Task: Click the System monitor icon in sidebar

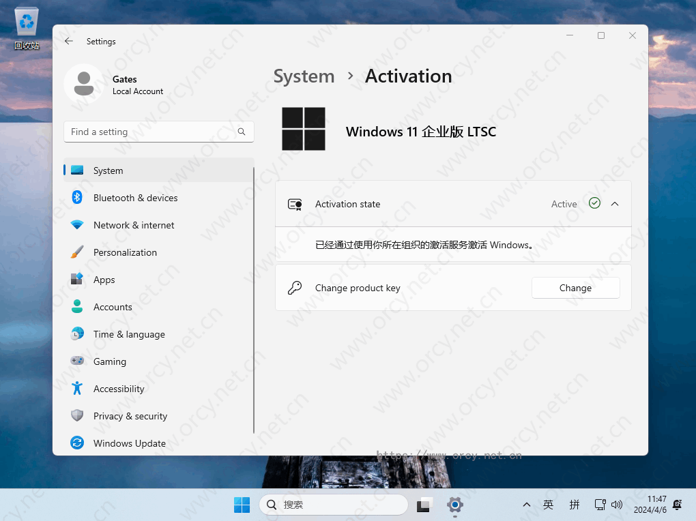Action: click(x=77, y=170)
